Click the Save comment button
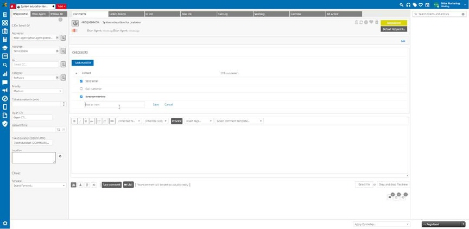 pyautogui.click(x=111, y=185)
